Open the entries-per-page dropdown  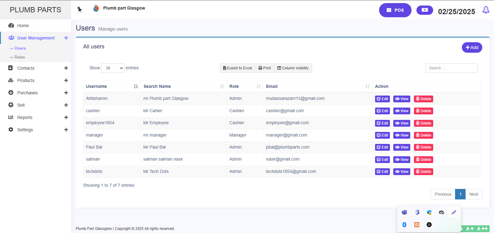[x=113, y=68]
